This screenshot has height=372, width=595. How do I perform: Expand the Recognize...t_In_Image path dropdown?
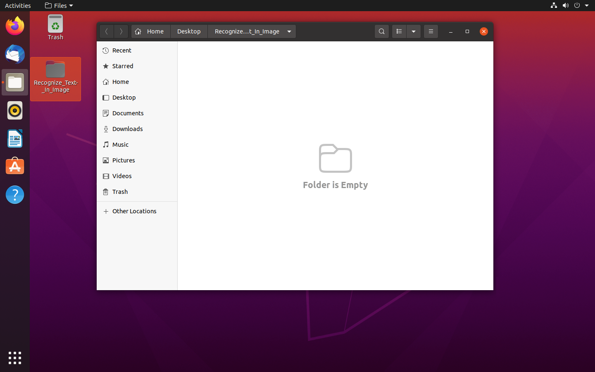tap(289, 31)
